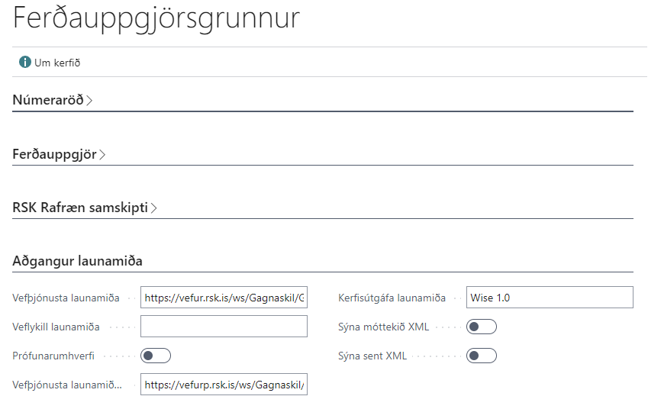Focus the empty Veflykill launamiða field
The image size is (648, 409).
(x=224, y=327)
